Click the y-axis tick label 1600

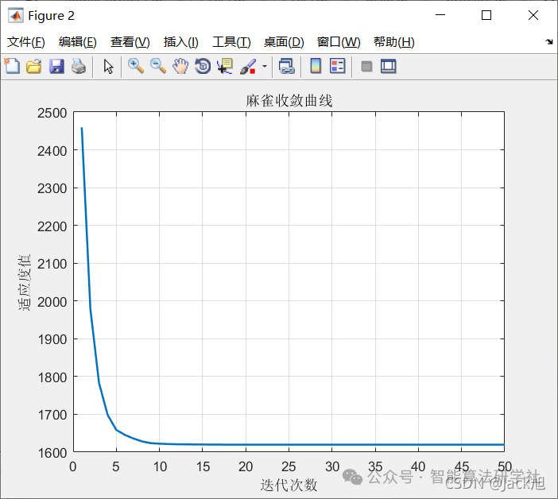tap(52, 453)
